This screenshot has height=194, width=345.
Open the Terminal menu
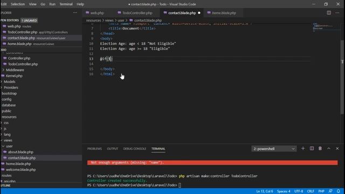point(66,4)
